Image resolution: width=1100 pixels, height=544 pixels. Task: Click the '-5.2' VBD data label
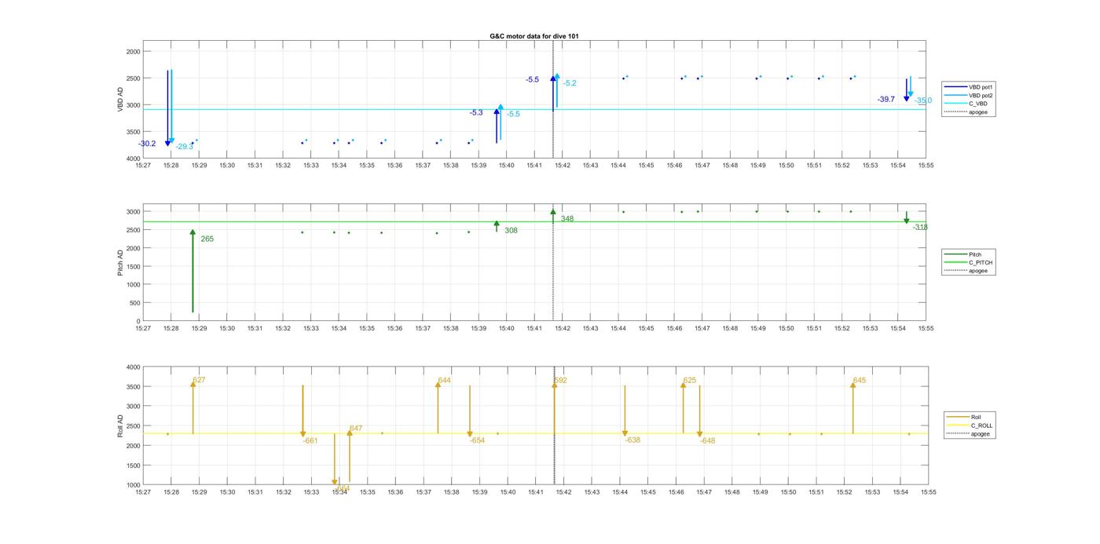tap(570, 83)
